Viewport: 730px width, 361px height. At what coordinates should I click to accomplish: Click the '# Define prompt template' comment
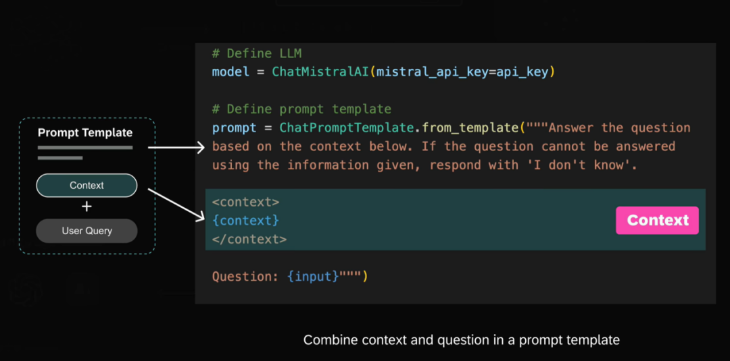(x=301, y=109)
